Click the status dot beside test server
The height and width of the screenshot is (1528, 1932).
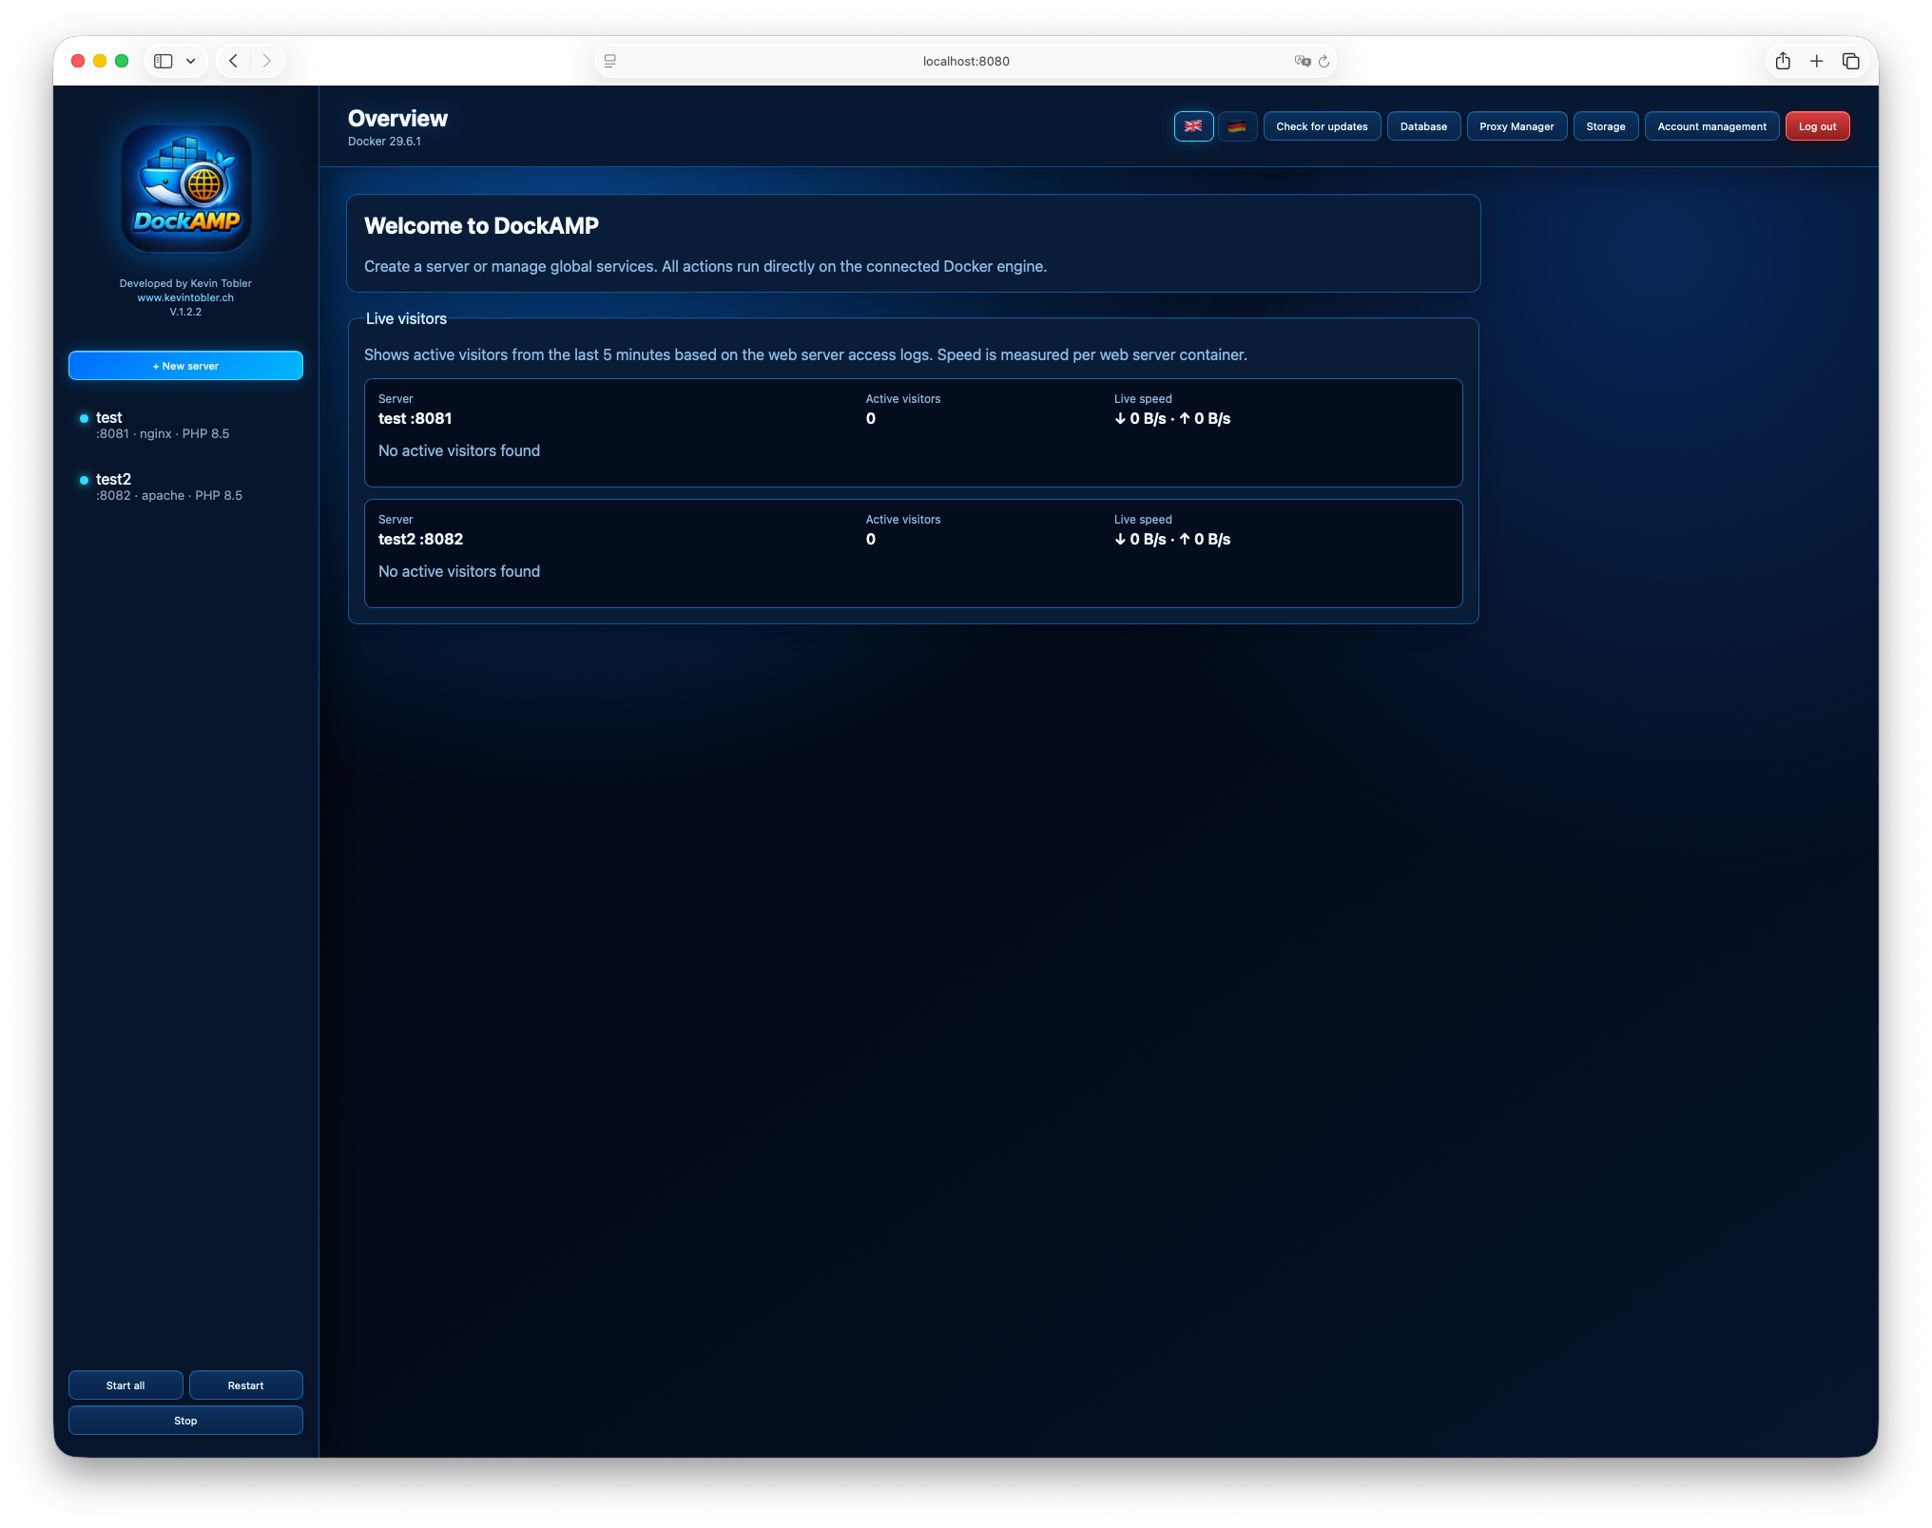(x=84, y=418)
